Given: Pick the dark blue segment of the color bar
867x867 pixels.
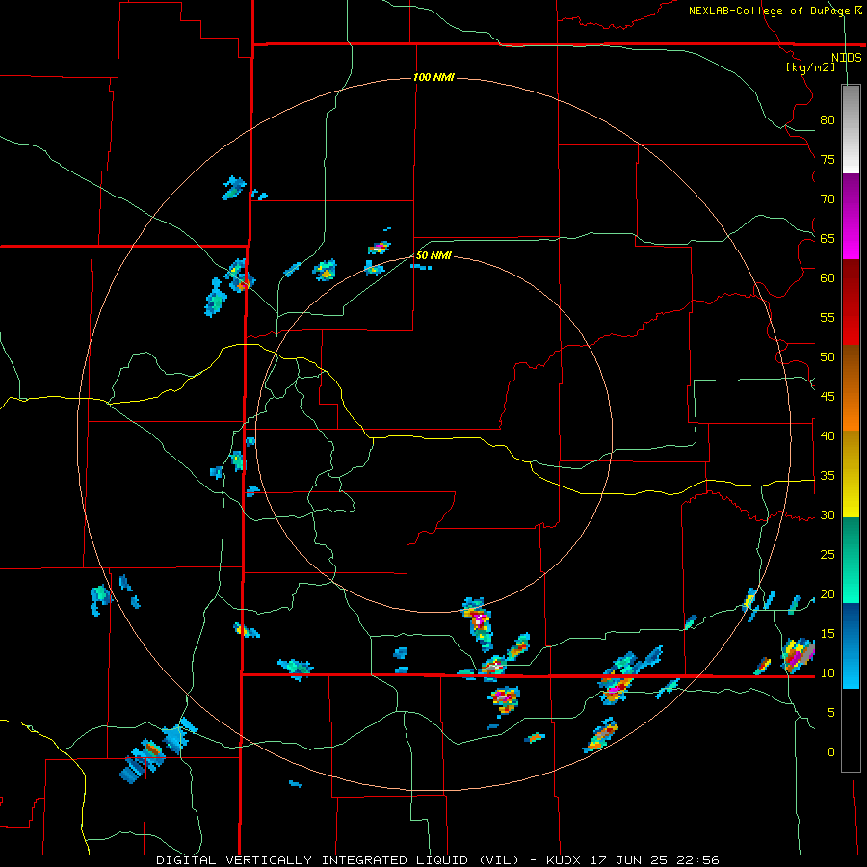Looking at the screenshot, I should click(x=851, y=645).
